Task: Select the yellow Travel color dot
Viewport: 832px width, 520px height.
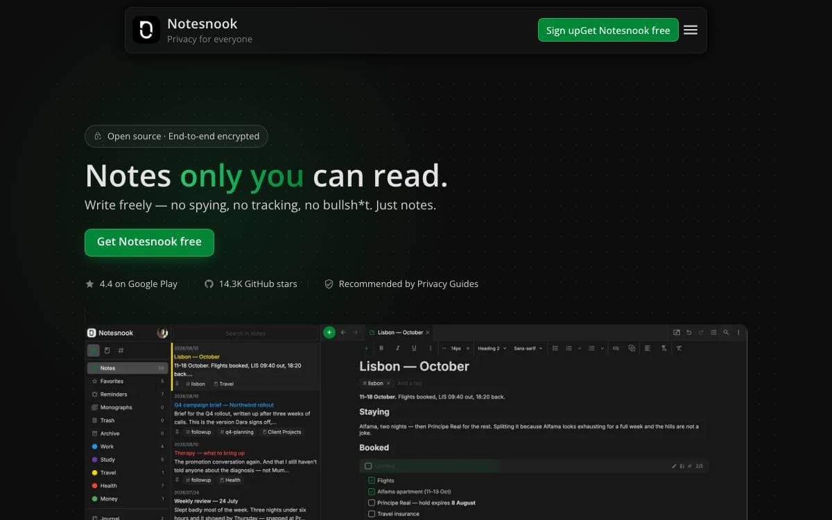Action: (94, 473)
